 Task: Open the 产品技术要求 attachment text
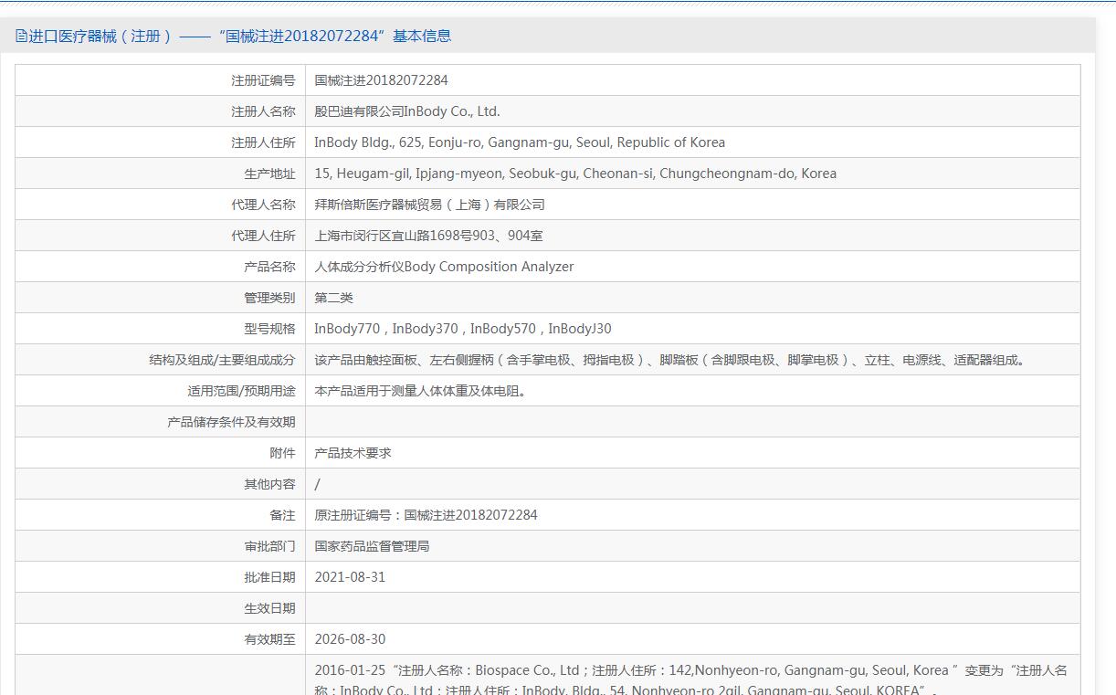[x=353, y=453]
